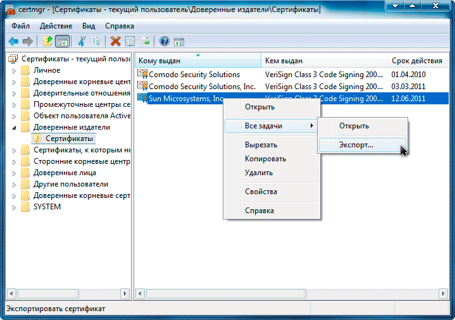
Task: Open the Действие menu
Action: pos(56,26)
